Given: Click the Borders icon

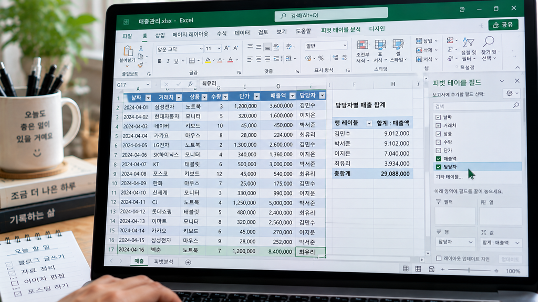Looking at the screenshot, I should coord(192,61).
